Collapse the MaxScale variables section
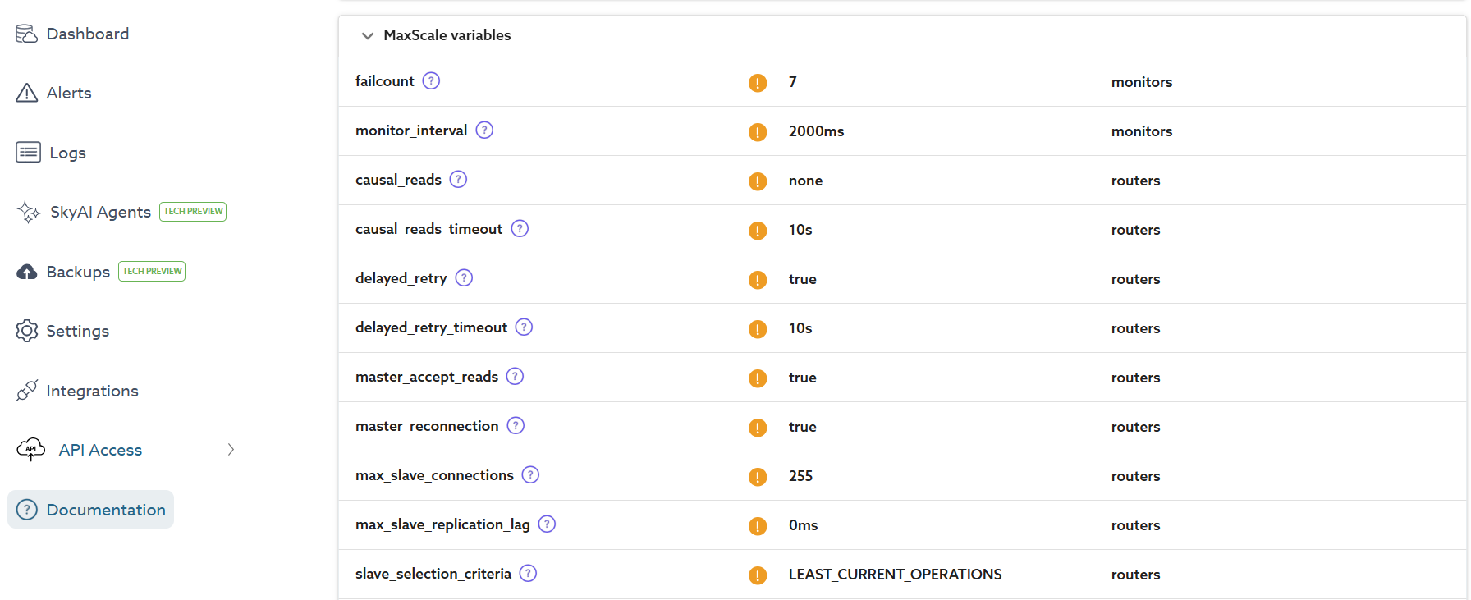The height and width of the screenshot is (600, 1471). (368, 36)
